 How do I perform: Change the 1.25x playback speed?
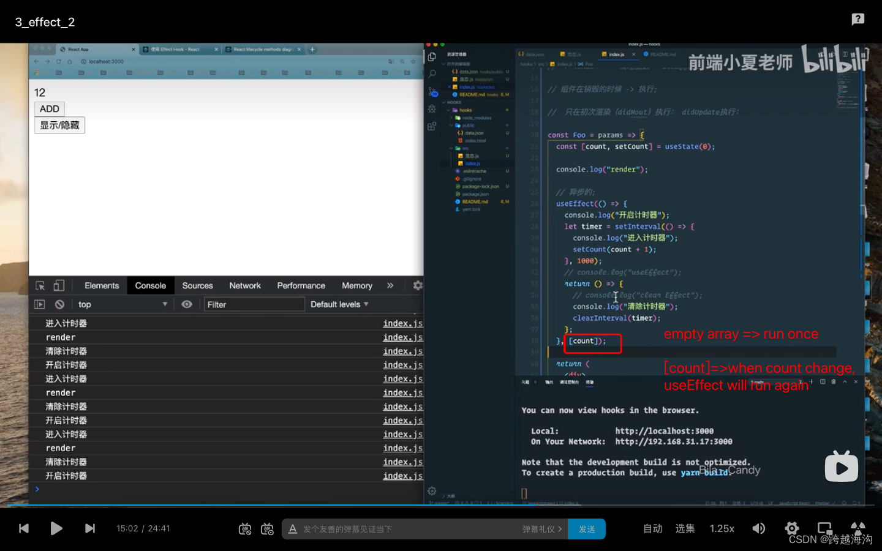[x=722, y=528]
